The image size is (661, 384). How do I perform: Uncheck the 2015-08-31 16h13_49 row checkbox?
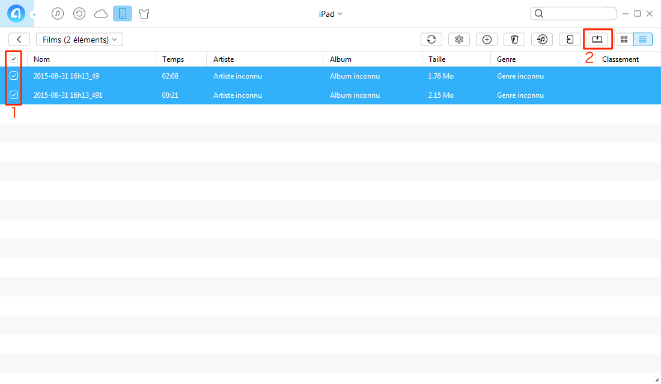(x=14, y=76)
